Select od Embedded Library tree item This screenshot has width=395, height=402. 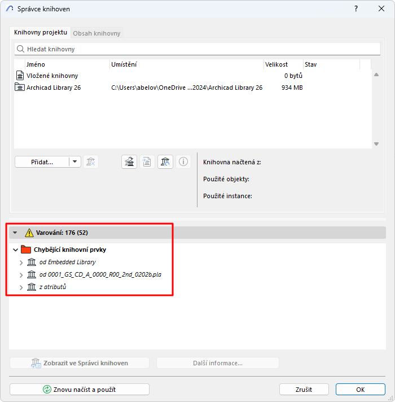(68, 262)
